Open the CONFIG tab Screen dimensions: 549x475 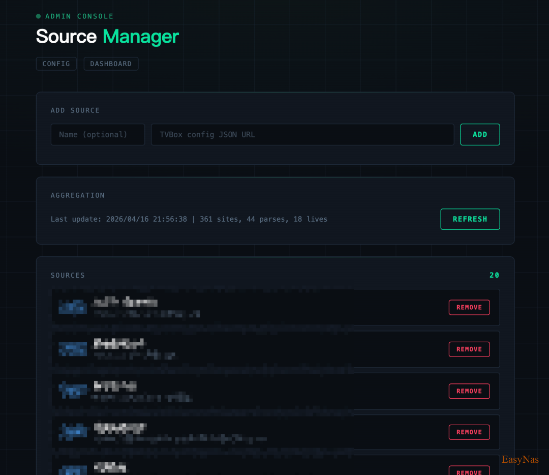(x=56, y=64)
